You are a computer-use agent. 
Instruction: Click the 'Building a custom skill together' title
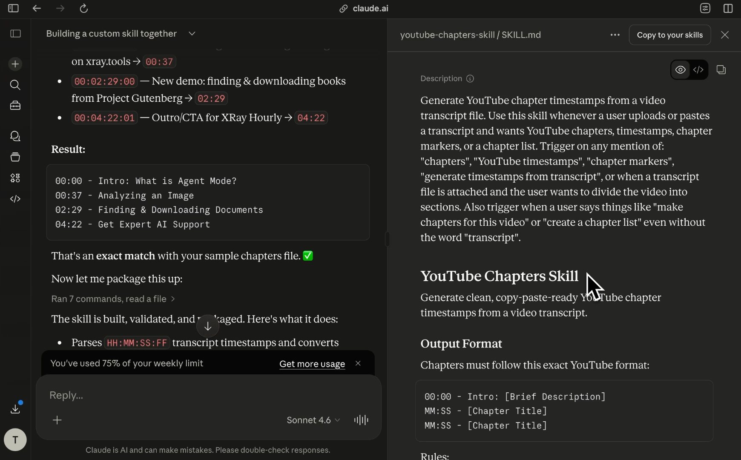[x=112, y=34]
